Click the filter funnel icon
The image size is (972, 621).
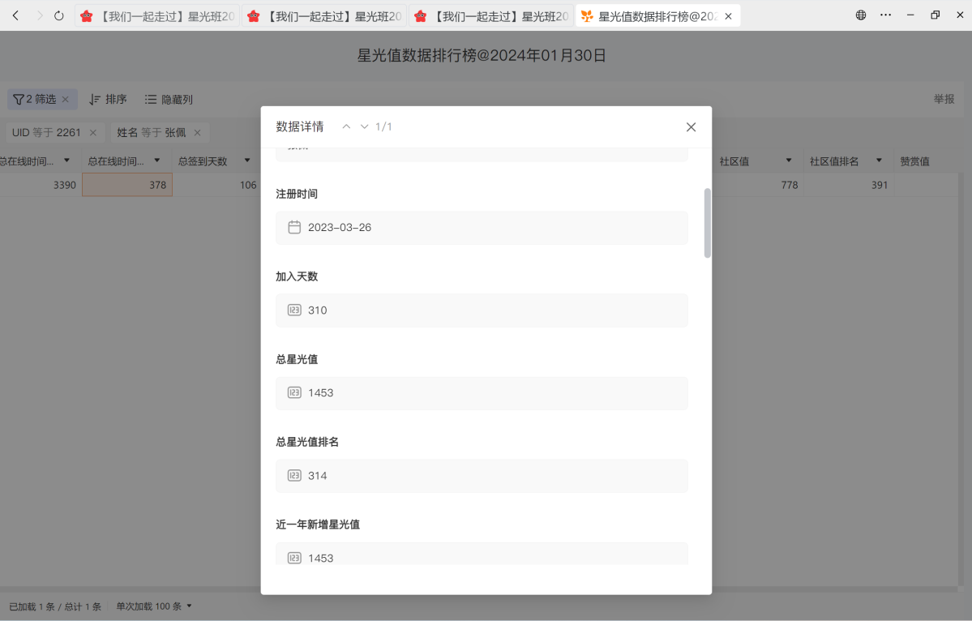(19, 99)
